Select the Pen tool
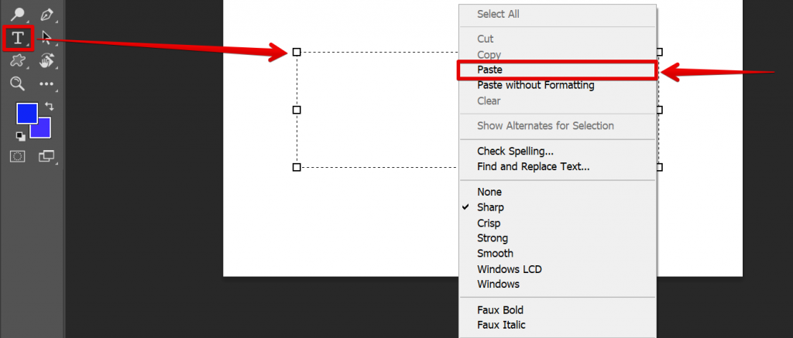The image size is (793, 338). (x=47, y=14)
